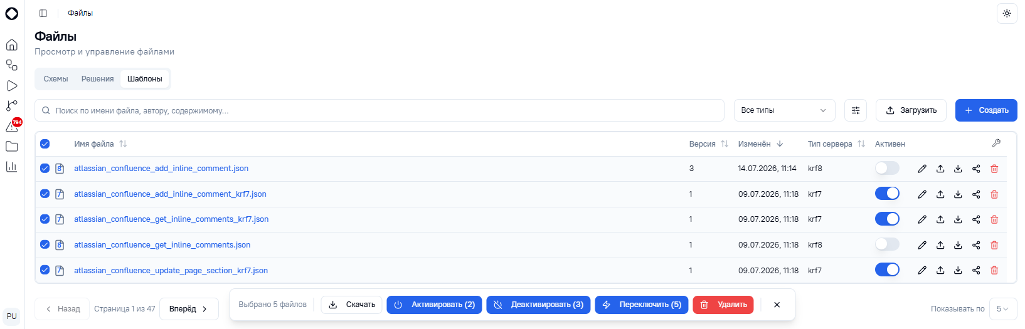Image resolution: width=1025 pixels, height=329 pixels.
Task: Focus the file search input field
Action: [380, 110]
